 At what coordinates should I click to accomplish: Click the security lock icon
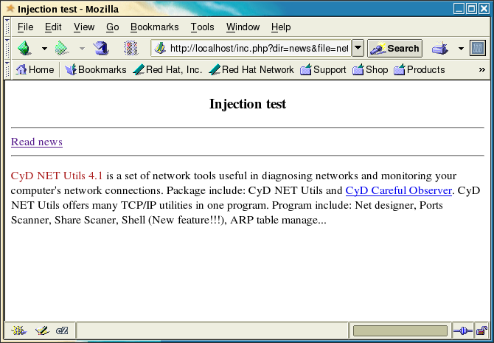pos(481,330)
